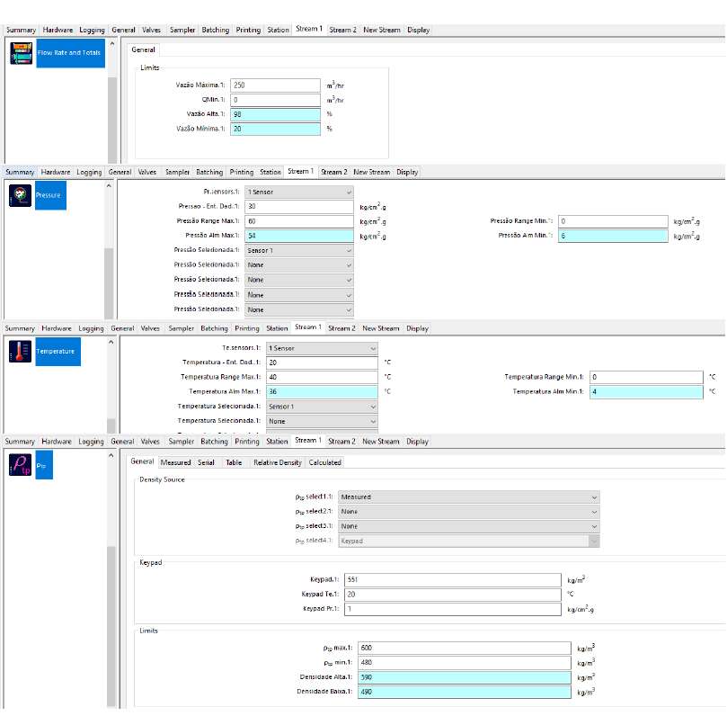The image size is (727, 716).
Task: Click the Pressão Range Min.1 field
Action: [613, 221]
